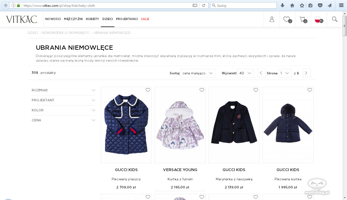Click NOWORODEK (0-36 MIESIĘCY) breadcrumb
Viewport: 347px width, 200px height.
66,33
